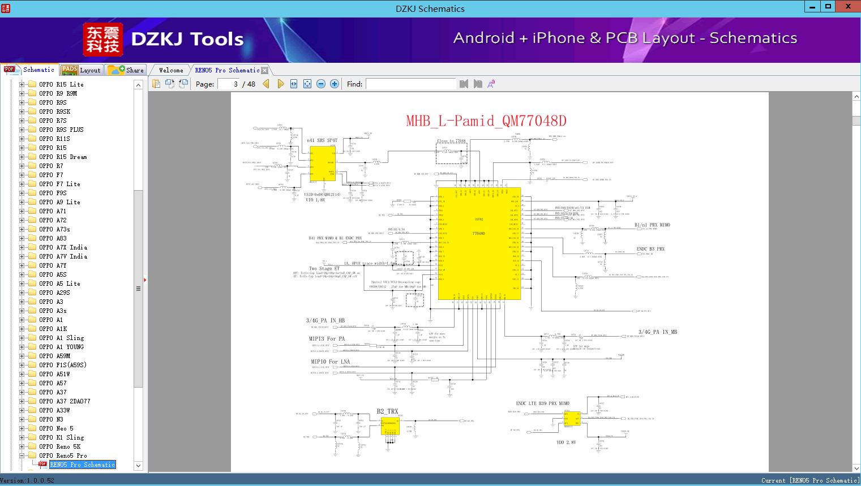Image resolution: width=861 pixels, height=486 pixels.
Task: Zoom out with the minus icon
Action: [x=321, y=84]
